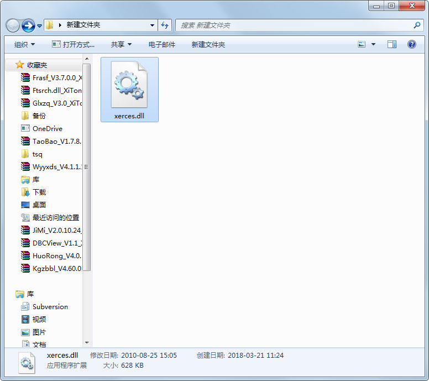
Task: Click 新建文件夹 in the address bar path
Action: pyautogui.click(x=83, y=25)
